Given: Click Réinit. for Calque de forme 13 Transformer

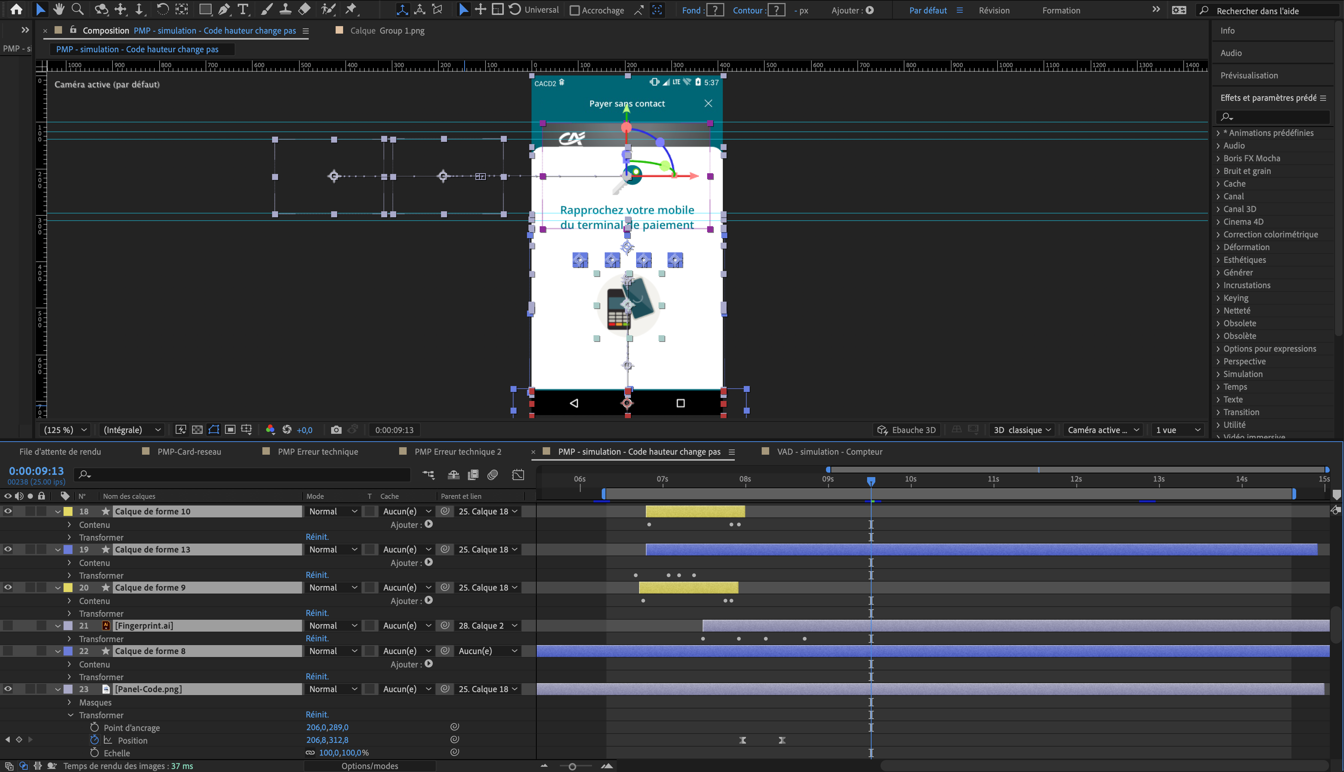Looking at the screenshot, I should pyautogui.click(x=317, y=575).
